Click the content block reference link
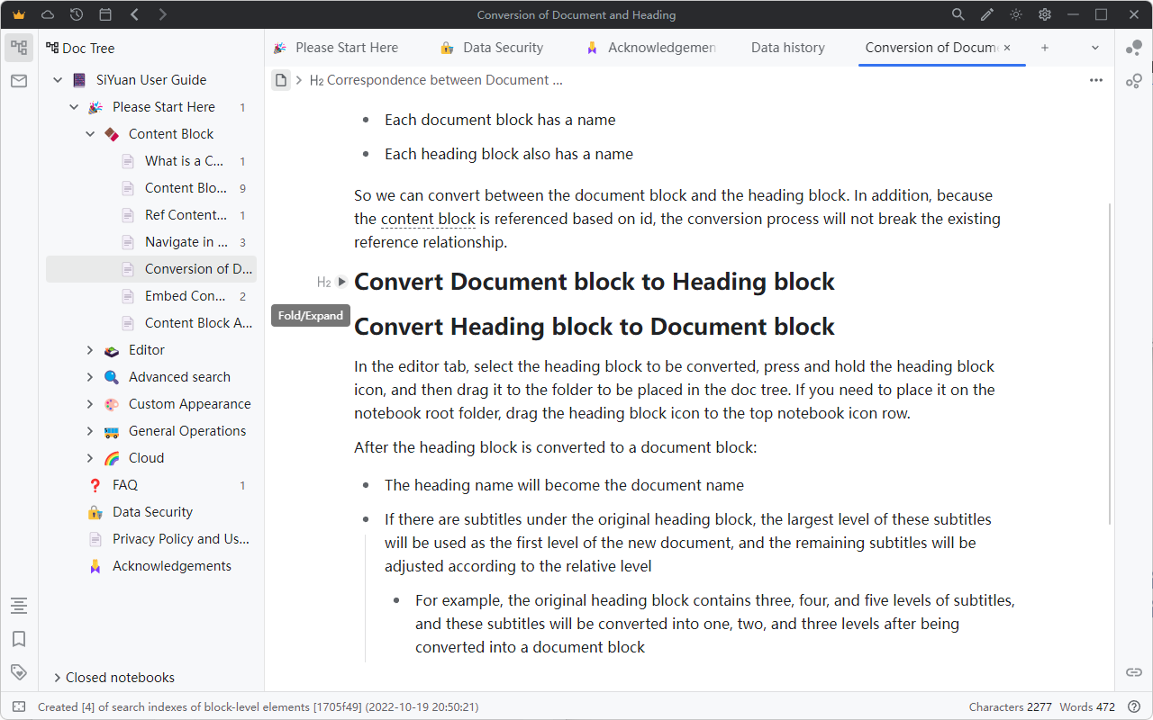This screenshot has width=1153, height=720. coord(428,219)
